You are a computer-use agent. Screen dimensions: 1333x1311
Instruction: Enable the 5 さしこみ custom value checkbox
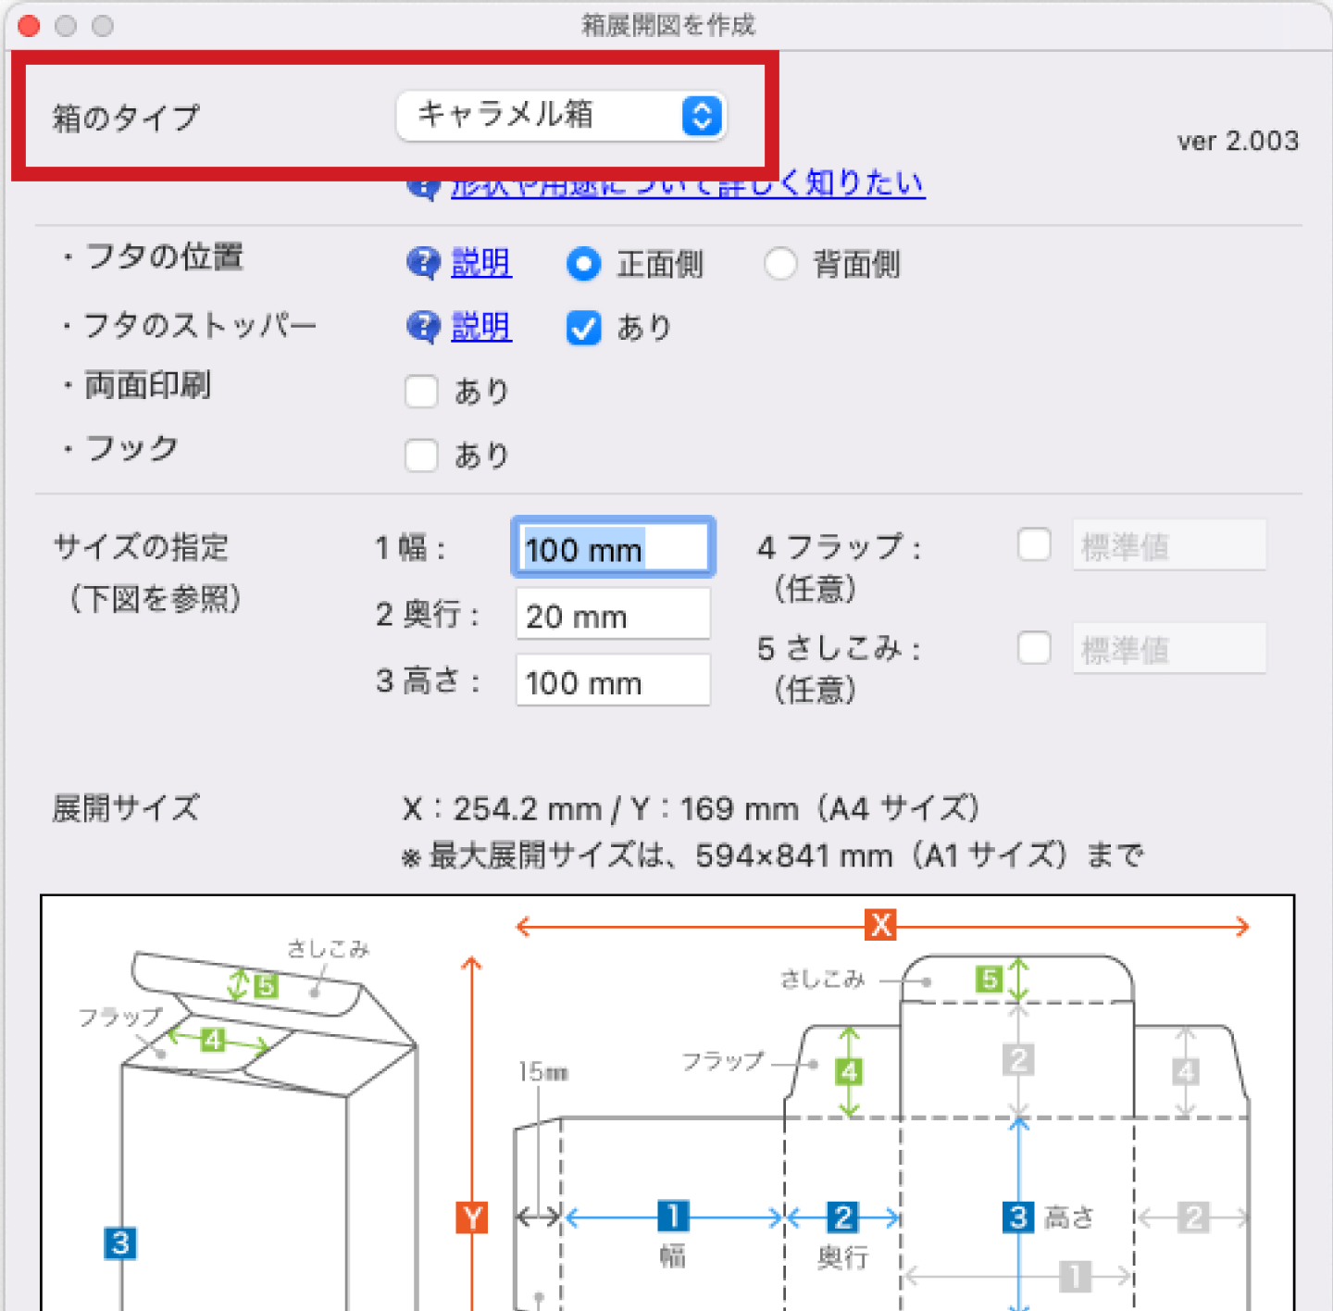tap(1034, 648)
